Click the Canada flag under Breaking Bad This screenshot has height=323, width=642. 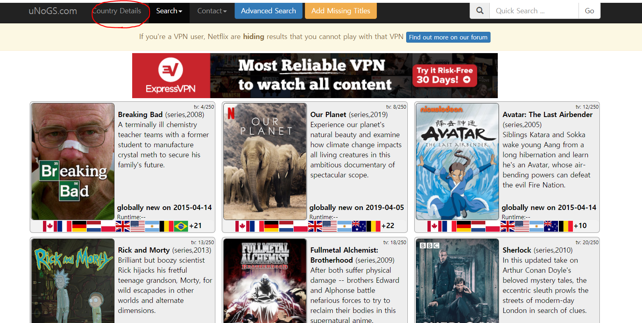click(50, 226)
